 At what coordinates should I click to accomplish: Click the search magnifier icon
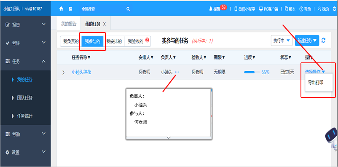(x=128, y=9)
